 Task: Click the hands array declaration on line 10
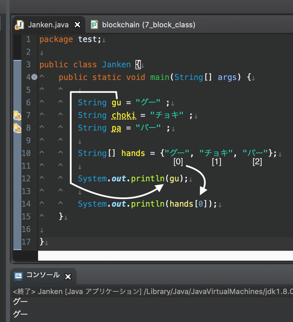point(133,153)
